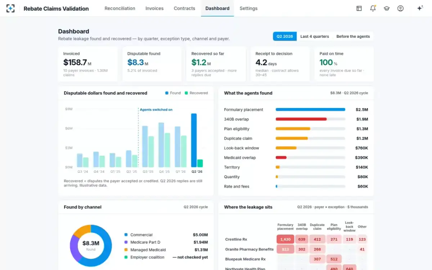This screenshot has width=432, height=270.
Task: Open the graduation cap learning icon
Action: (x=387, y=8)
